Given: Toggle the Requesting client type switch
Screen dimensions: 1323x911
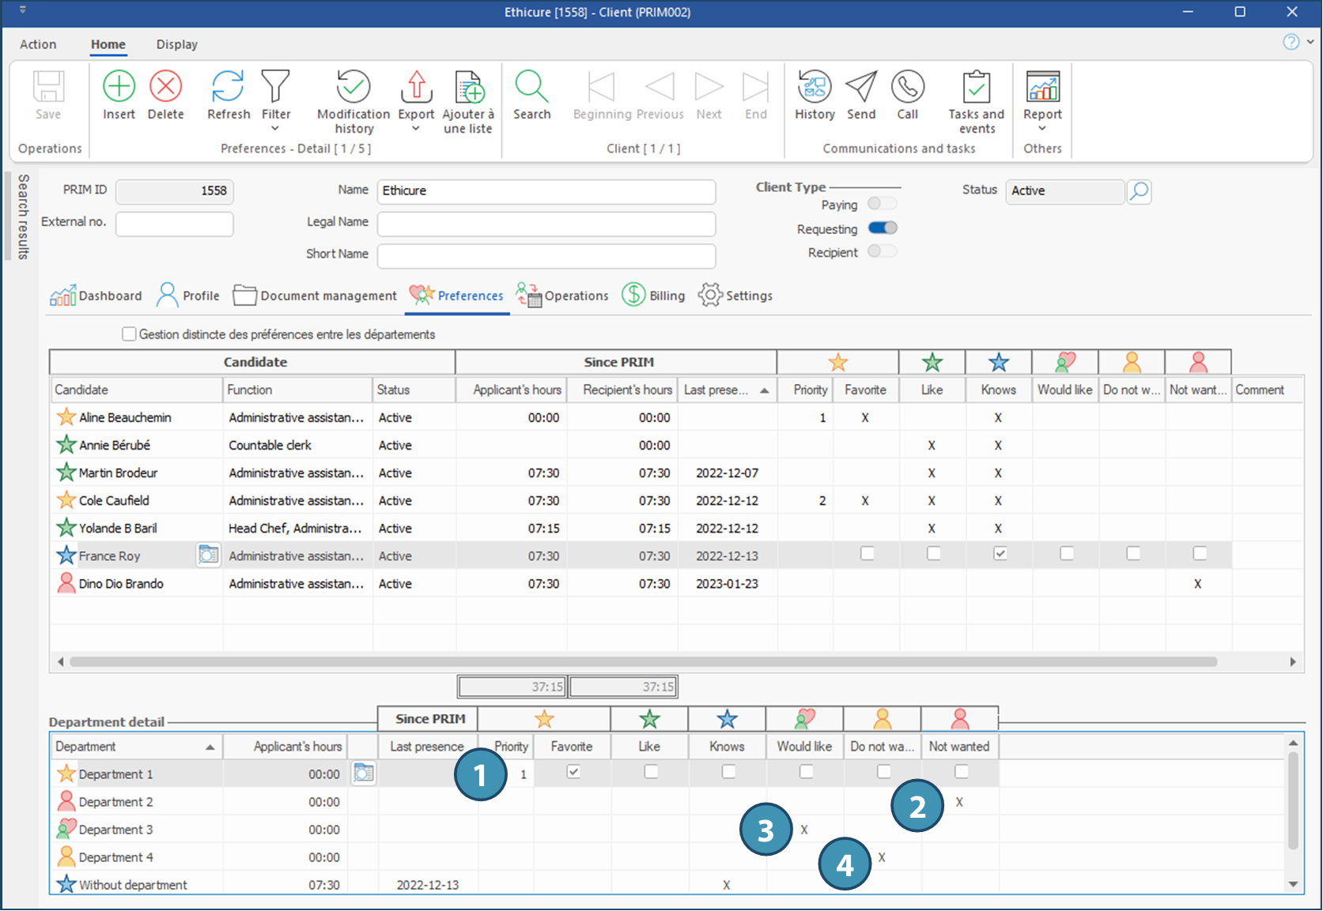Looking at the screenshot, I should (x=883, y=228).
